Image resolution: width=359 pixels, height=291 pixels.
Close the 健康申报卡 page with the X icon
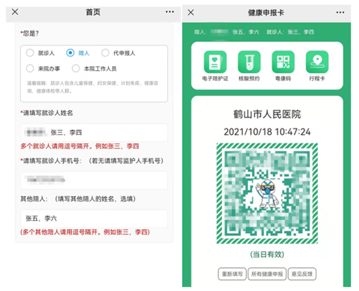(x=191, y=12)
